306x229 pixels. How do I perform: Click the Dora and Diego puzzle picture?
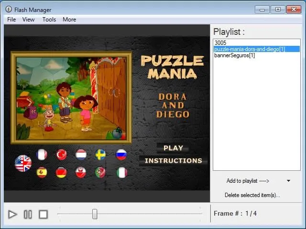[x=71, y=98]
